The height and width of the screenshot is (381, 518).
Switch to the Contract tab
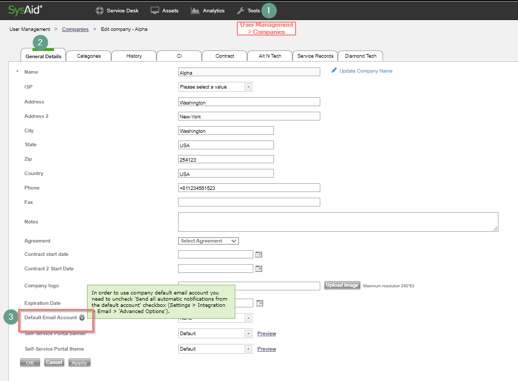point(225,56)
